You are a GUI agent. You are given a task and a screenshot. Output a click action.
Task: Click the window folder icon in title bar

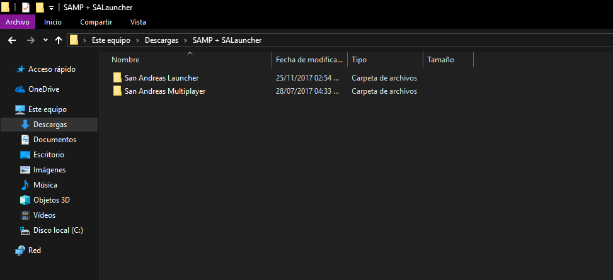click(6, 7)
